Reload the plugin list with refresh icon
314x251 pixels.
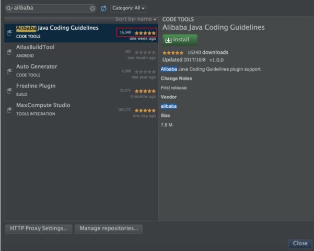103,8
